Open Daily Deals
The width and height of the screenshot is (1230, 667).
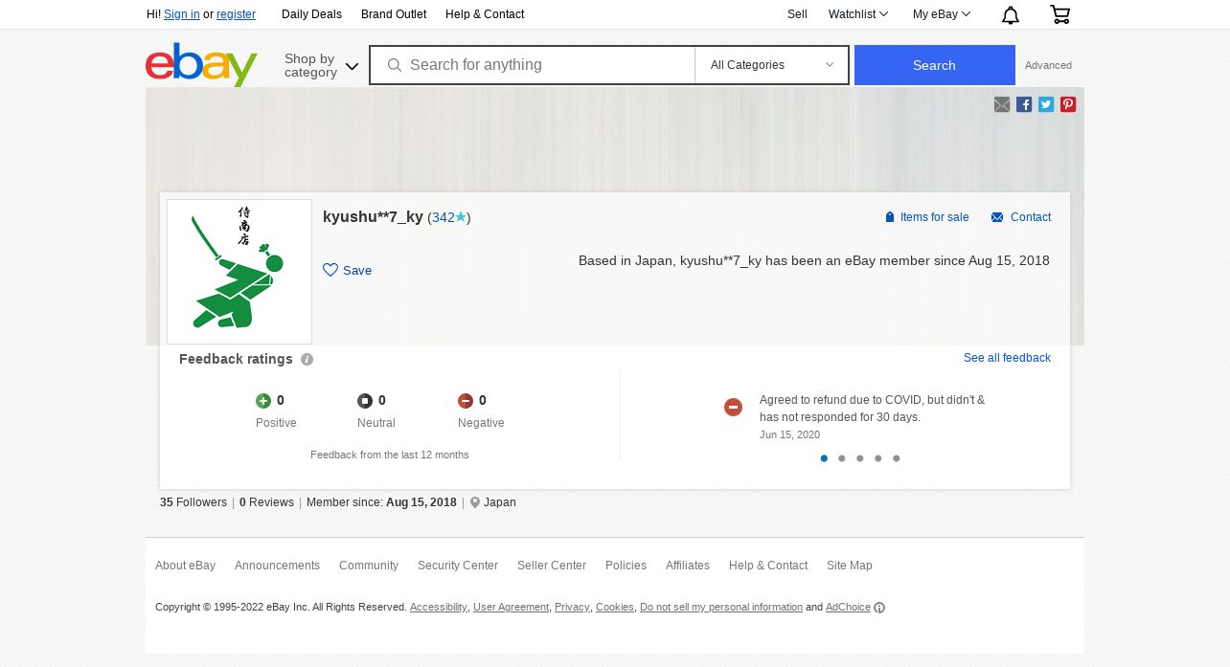[x=311, y=14]
